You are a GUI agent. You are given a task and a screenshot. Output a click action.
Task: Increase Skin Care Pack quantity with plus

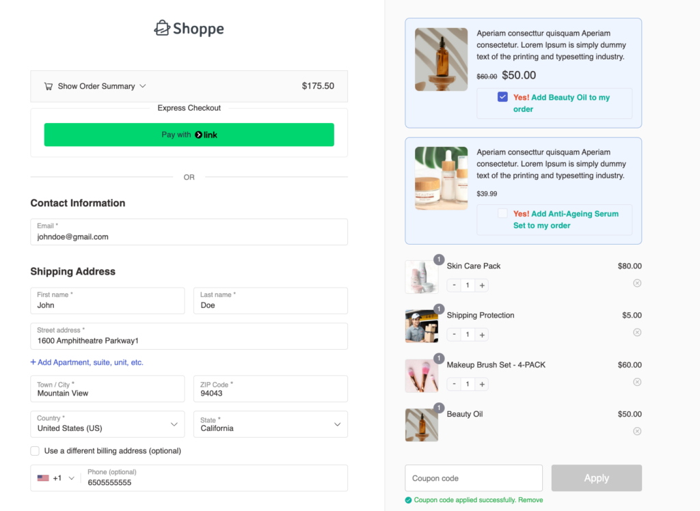click(x=482, y=285)
